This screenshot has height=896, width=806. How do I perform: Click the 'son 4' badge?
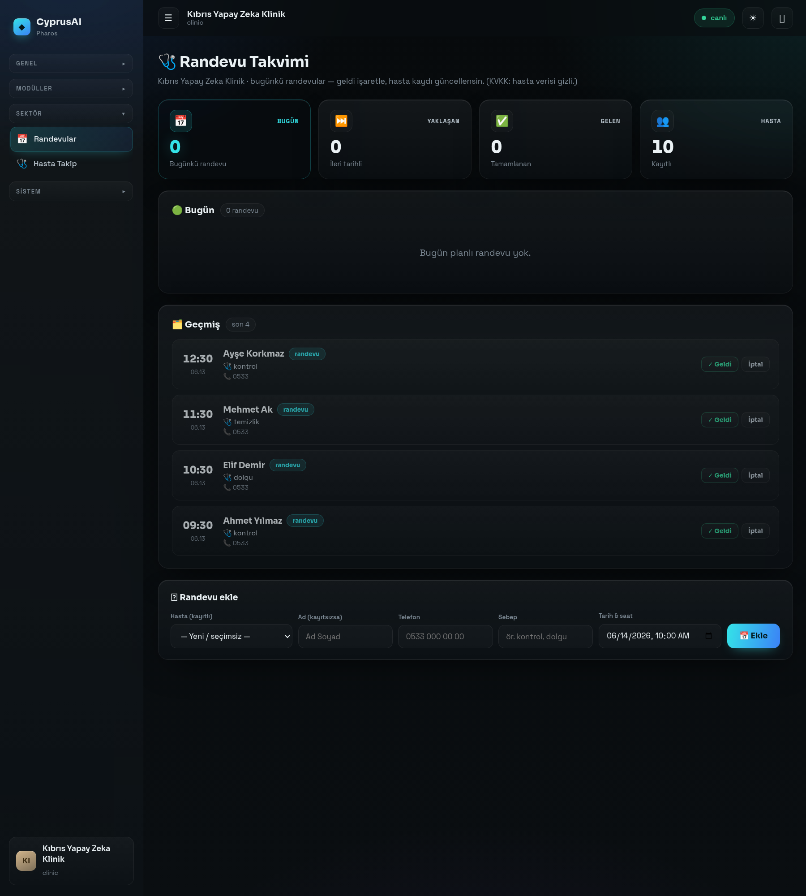tap(240, 324)
